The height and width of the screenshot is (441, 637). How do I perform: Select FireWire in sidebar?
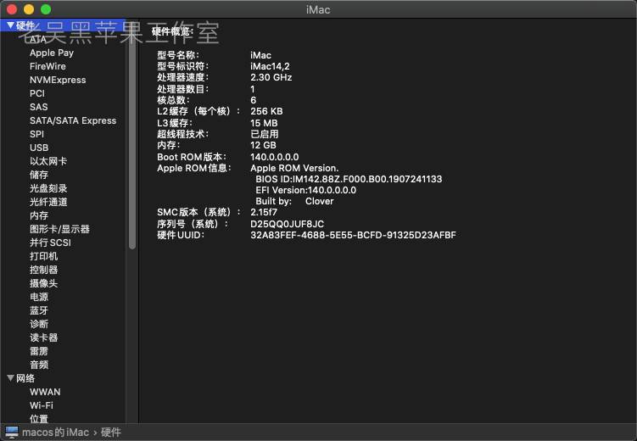(x=47, y=66)
